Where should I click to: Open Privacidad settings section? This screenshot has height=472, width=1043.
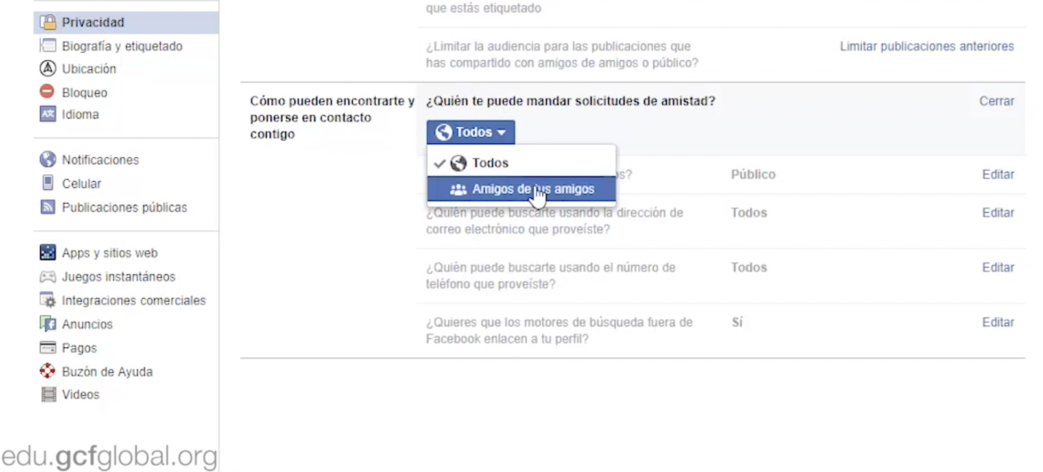click(126, 22)
